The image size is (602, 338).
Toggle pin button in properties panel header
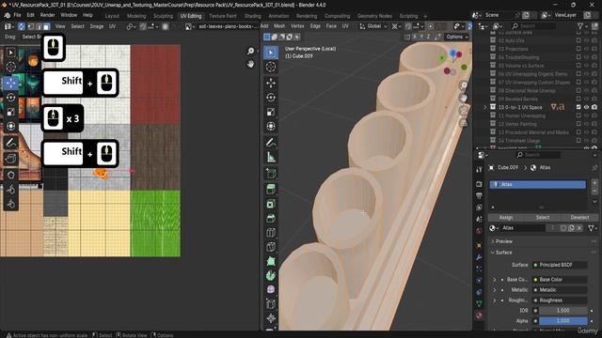[x=594, y=167]
